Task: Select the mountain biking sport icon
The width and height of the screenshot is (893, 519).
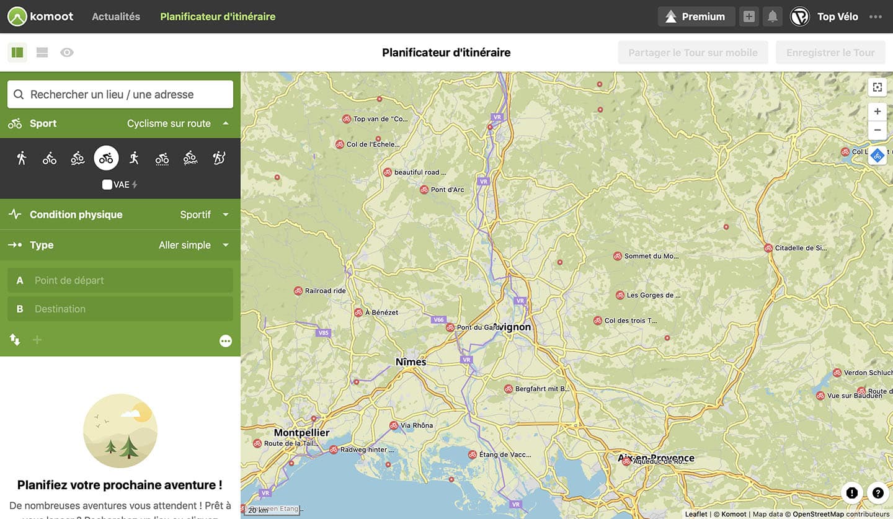Action: [x=78, y=159]
